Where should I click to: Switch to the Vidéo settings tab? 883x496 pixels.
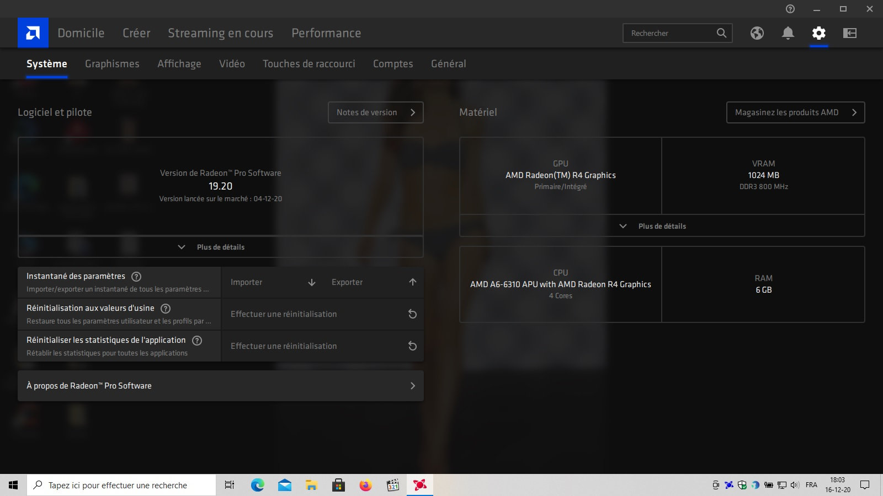click(232, 64)
